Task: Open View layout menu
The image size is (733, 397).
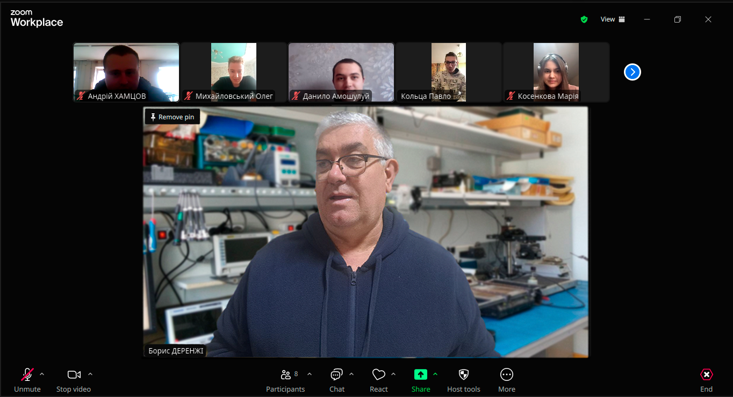Action: [613, 19]
